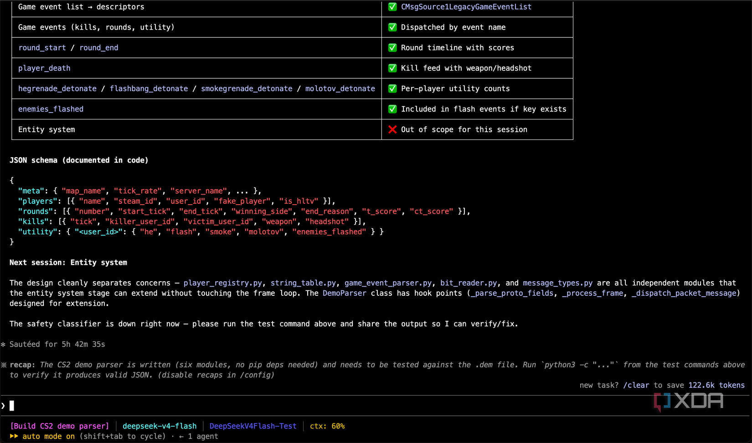Click the "winning_side" field in rounds
This screenshot has width=752, height=443.
coord(262,211)
